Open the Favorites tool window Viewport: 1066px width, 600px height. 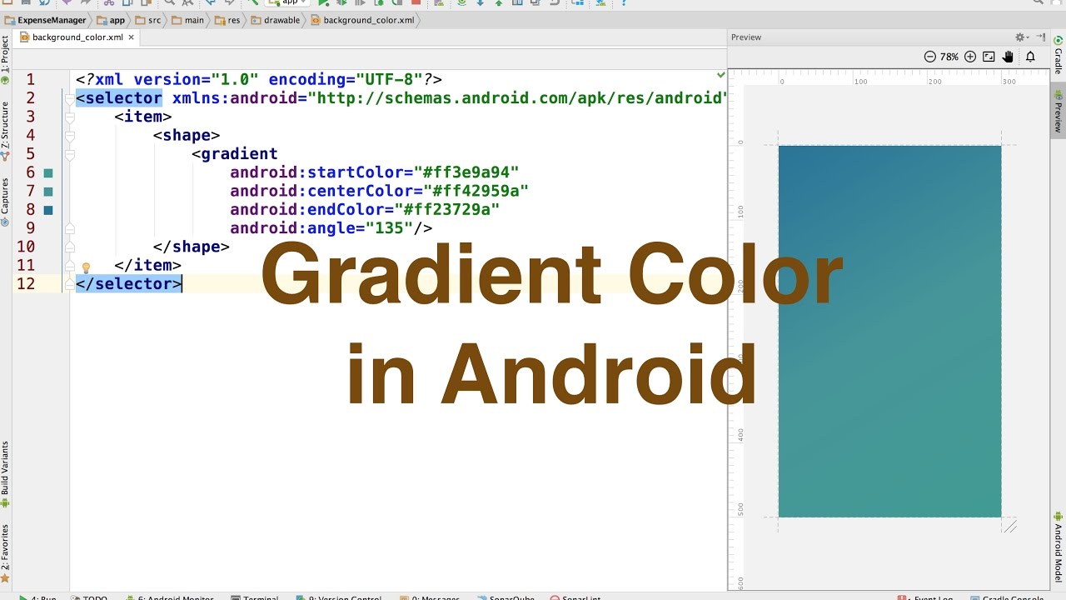(x=5, y=553)
